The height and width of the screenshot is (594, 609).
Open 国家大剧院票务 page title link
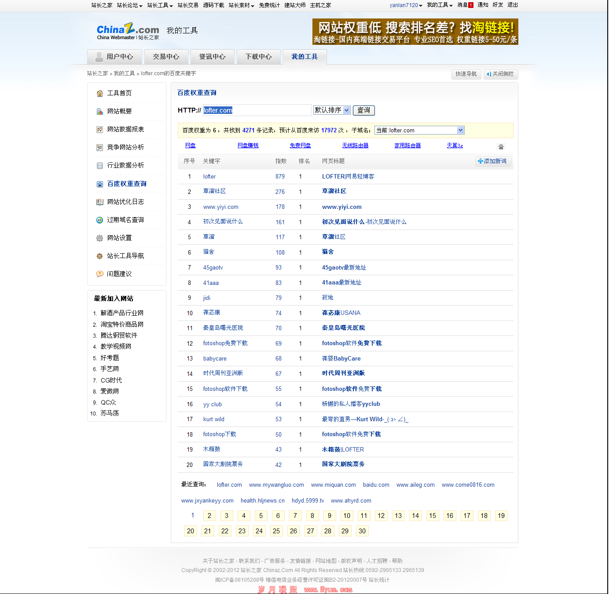tap(343, 464)
